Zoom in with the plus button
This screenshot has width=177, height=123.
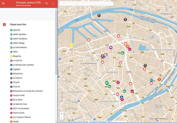pos(62,114)
